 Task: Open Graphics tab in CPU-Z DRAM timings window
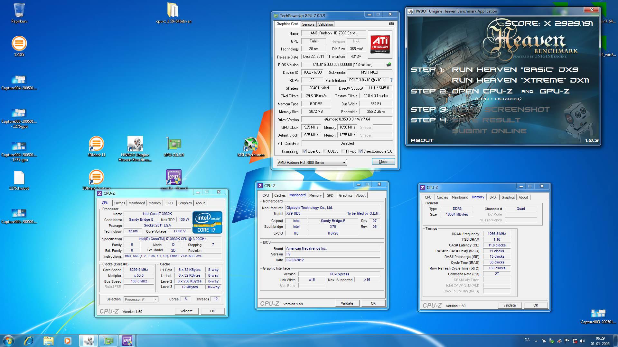coord(508,197)
